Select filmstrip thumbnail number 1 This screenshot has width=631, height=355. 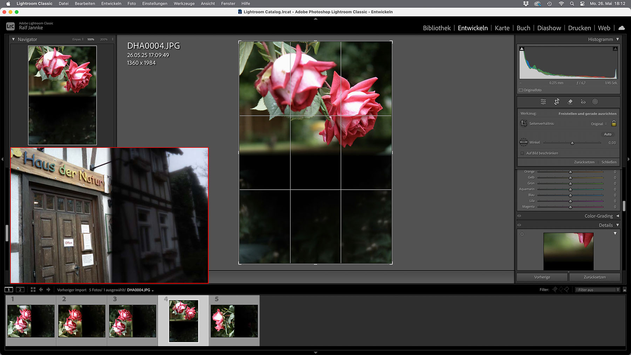coord(31,321)
